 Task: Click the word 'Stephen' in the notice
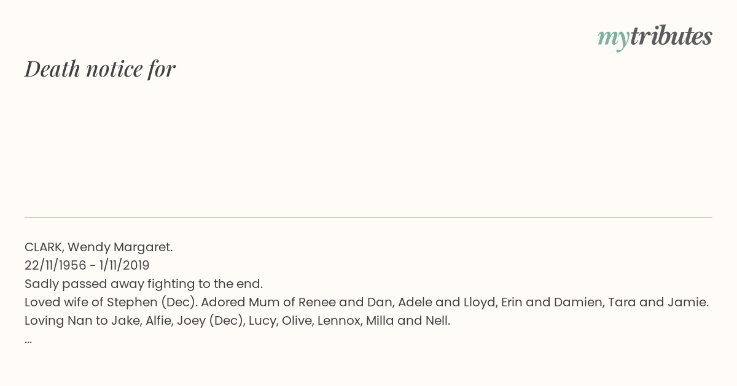tap(132, 302)
